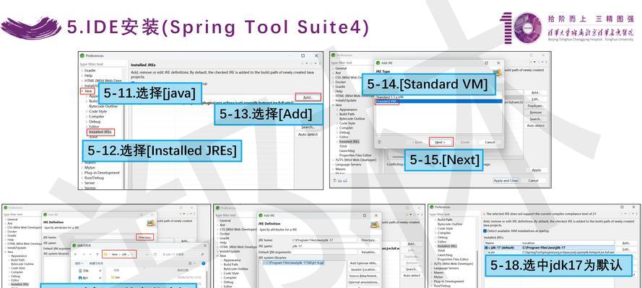The height and width of the screenshot is (288, 642).
Task: Click Add... button in step 5-13 Preferences
Action: (308, 97)
